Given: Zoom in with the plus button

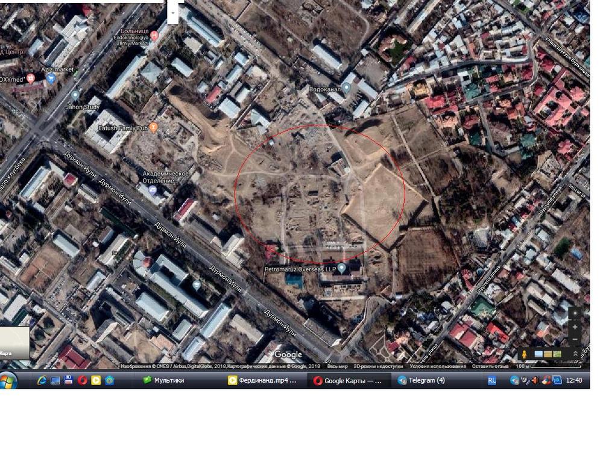Looking at the screenshot, I should [x=576, y=327].
